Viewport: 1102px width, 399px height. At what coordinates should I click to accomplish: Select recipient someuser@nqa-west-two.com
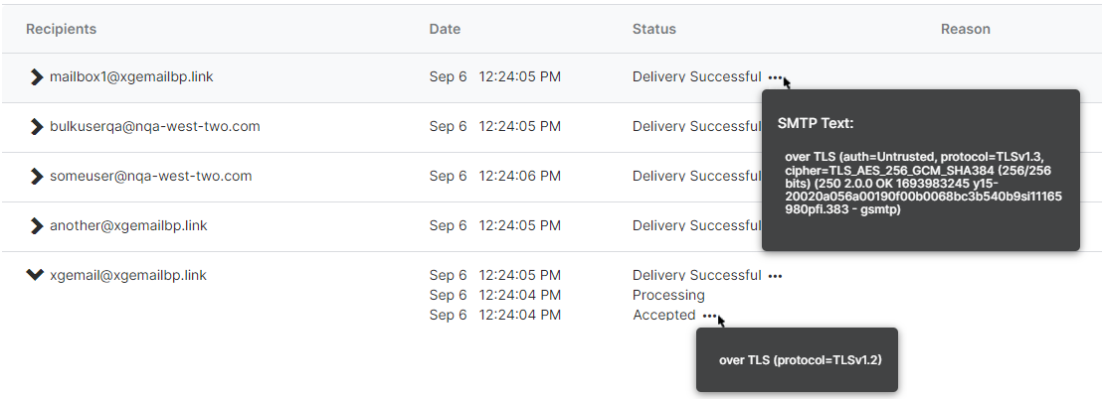(x=150, y=177)
